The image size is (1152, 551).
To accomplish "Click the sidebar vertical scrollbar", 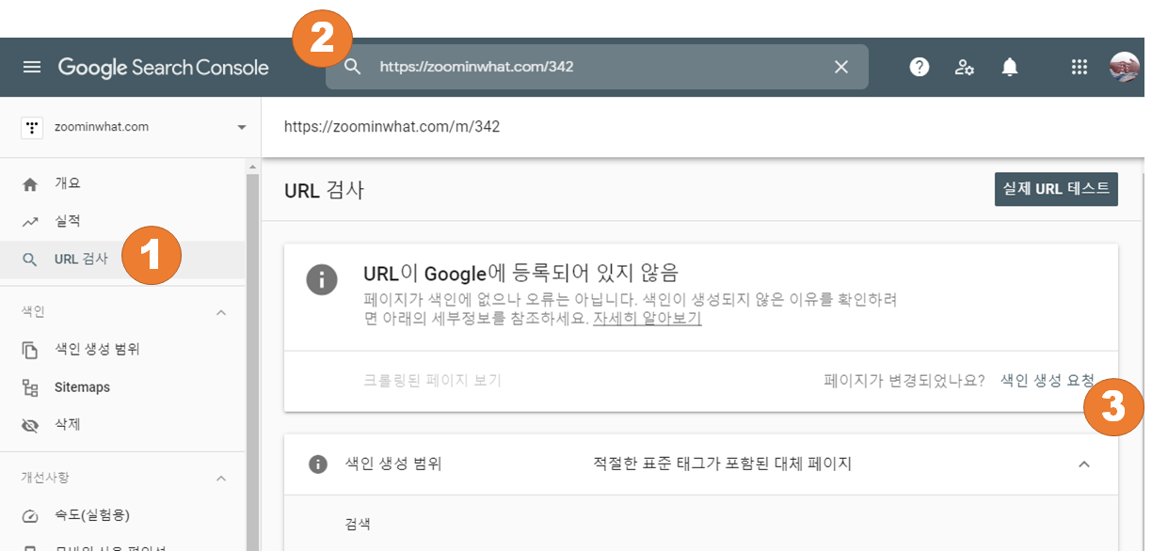I will click(252, 362).
